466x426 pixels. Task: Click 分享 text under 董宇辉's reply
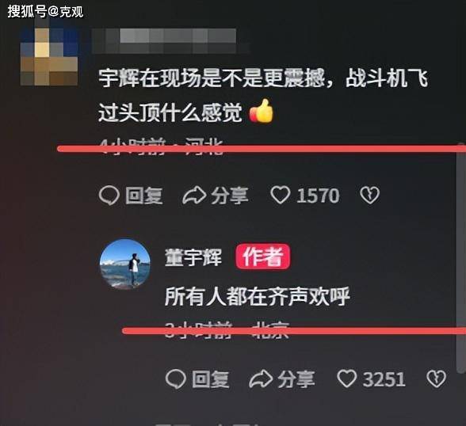point(296,379)
